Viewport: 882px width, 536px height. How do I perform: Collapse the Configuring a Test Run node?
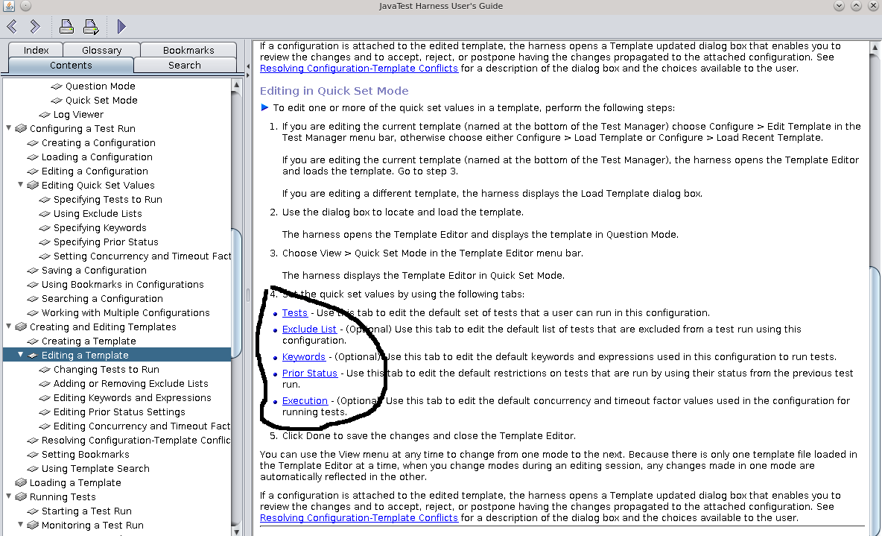(x=9, y=128)
